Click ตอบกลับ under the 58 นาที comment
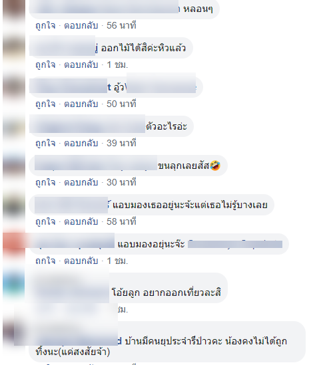Viewport: 327px width, 365px height. point(81,221)
